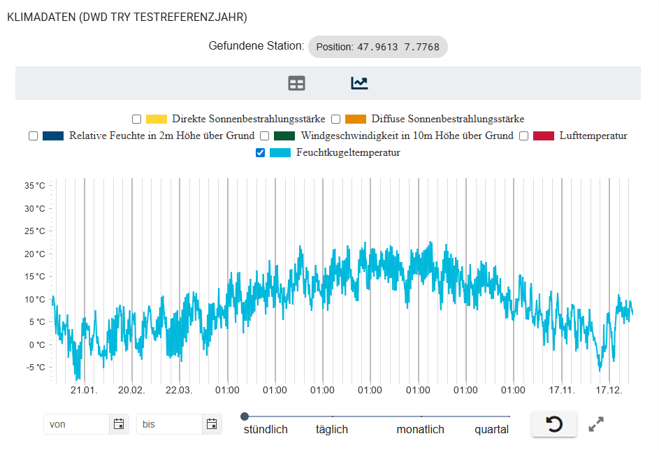Enable Diffuse Sonnenbestrahlungsstärke checkbox
This screenshot has height=450, width=659.
[336, 119]
